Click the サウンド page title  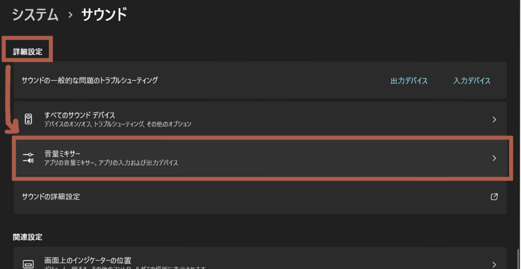pos(104,15)
